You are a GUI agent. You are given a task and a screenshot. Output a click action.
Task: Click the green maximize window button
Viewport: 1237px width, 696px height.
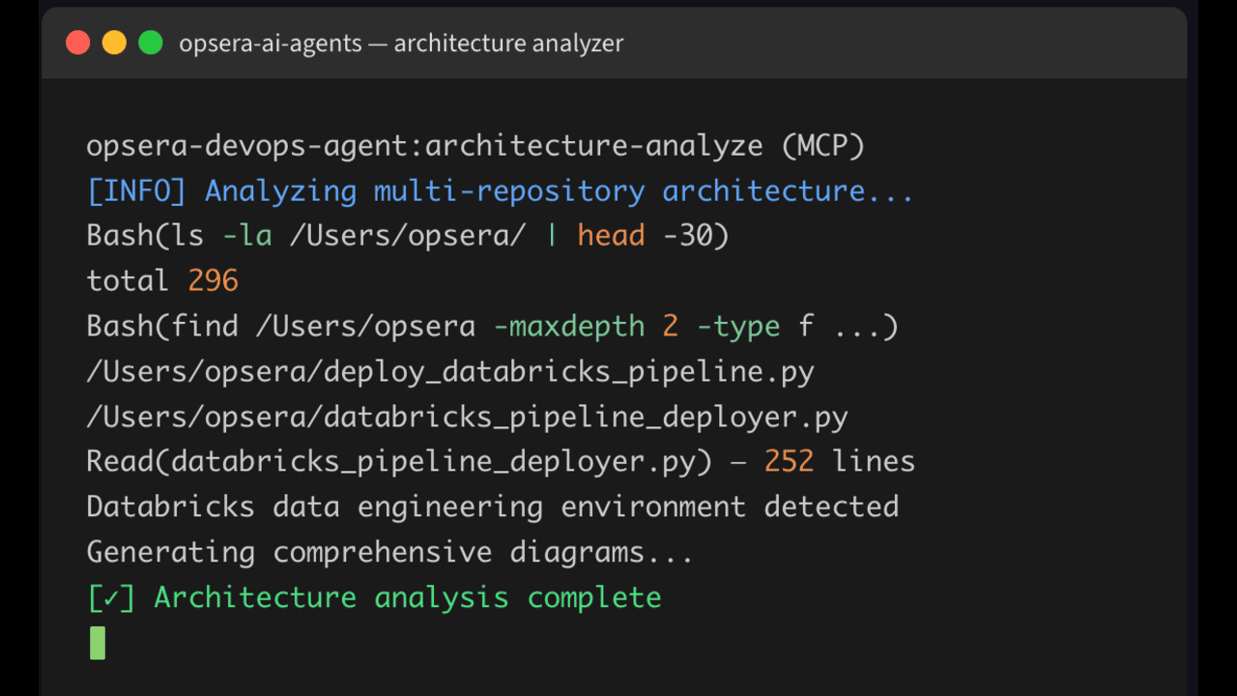click(x=151, y=43)
